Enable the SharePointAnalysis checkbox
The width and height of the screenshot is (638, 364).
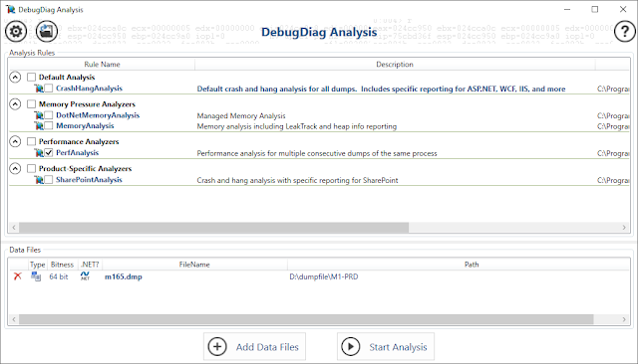[x=49, y=180]
